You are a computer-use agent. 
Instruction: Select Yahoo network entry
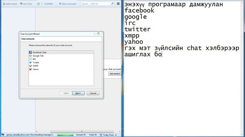tap(61, 69)
